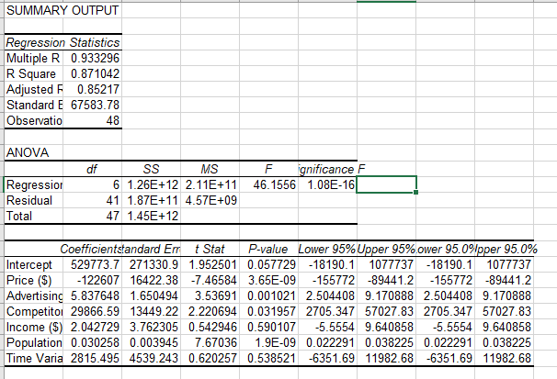Click the fill handle of the active cell

pyautogui.click(x=416, y=192)
